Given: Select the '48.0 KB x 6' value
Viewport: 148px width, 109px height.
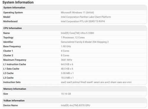Looking at the screenshot, I should click(67, 69).
